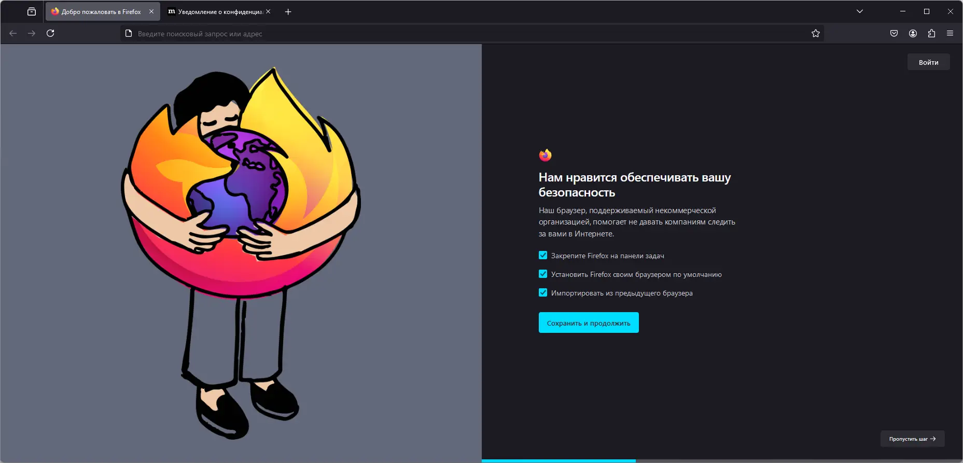Click the page icon in the address bar
963x463 pixels.
click(x=129, y=33)
